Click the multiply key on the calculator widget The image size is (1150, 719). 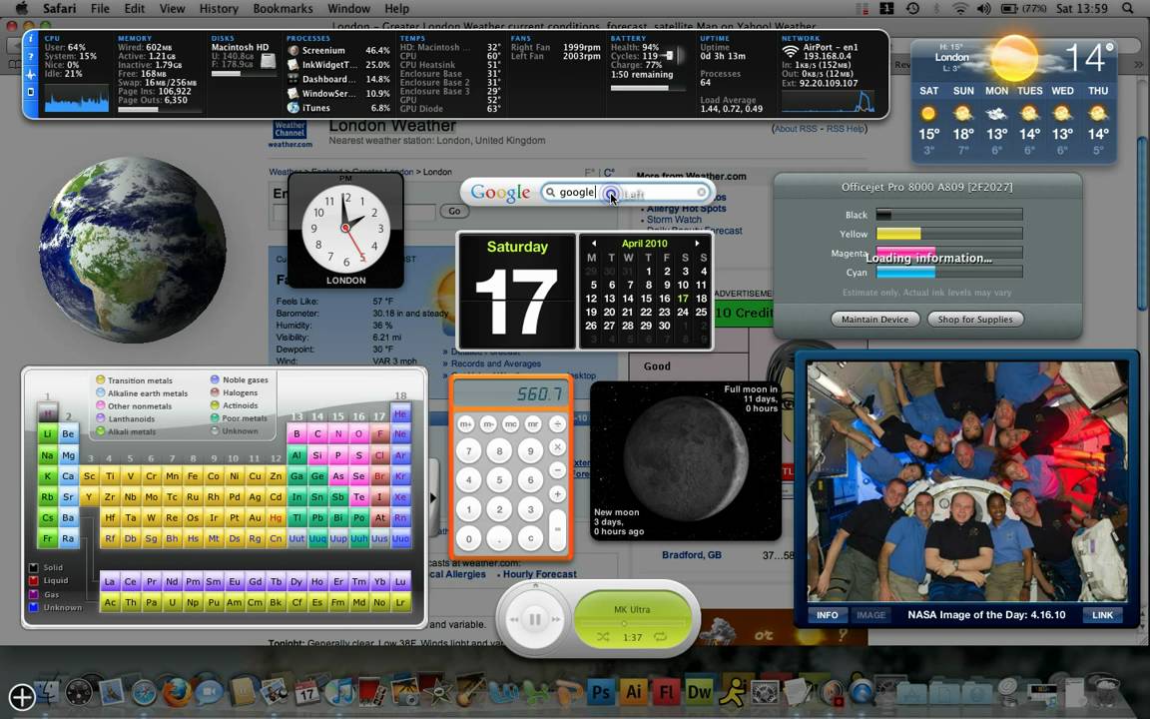(557, 446)
